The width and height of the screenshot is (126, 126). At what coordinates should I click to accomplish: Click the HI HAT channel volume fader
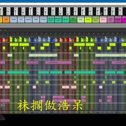coord(45,10)
